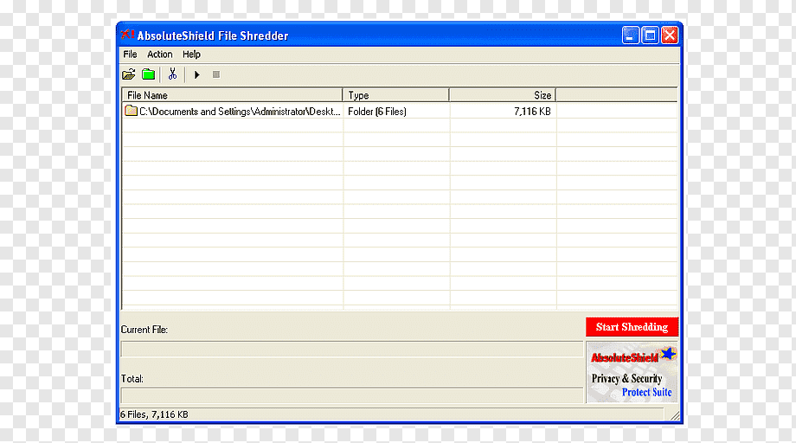796x443 pixels.
Task: Open the File menu
Action: [x=130, y=55]
